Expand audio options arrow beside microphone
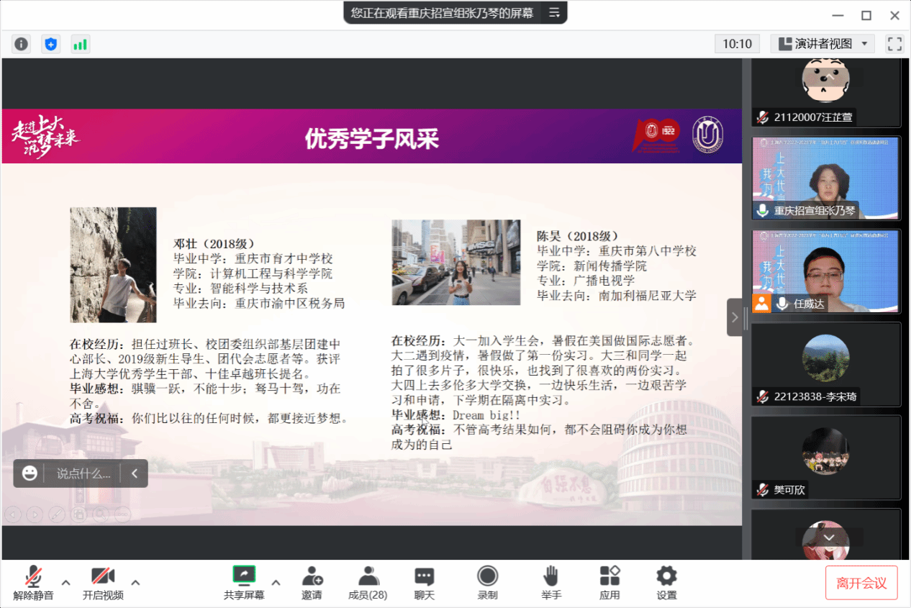This screenshot has width=911, height=608. (x=65, y=582)
